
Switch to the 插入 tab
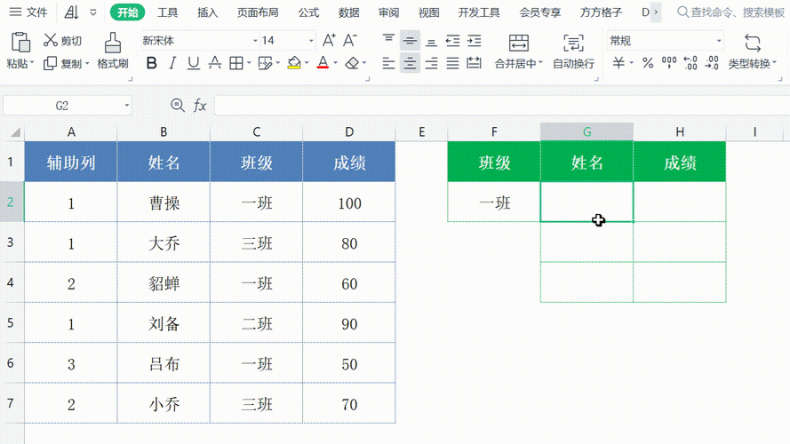click(208, 12)
